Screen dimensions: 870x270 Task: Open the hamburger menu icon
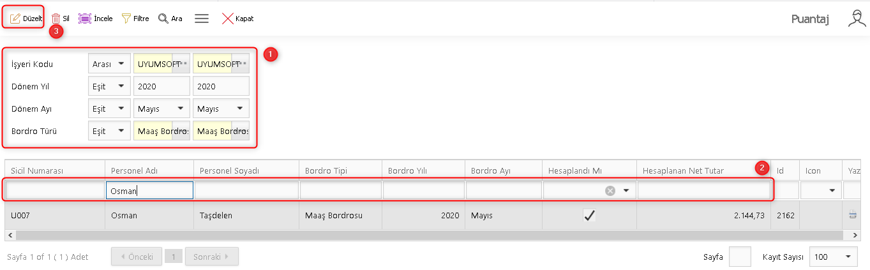[202, 19]
